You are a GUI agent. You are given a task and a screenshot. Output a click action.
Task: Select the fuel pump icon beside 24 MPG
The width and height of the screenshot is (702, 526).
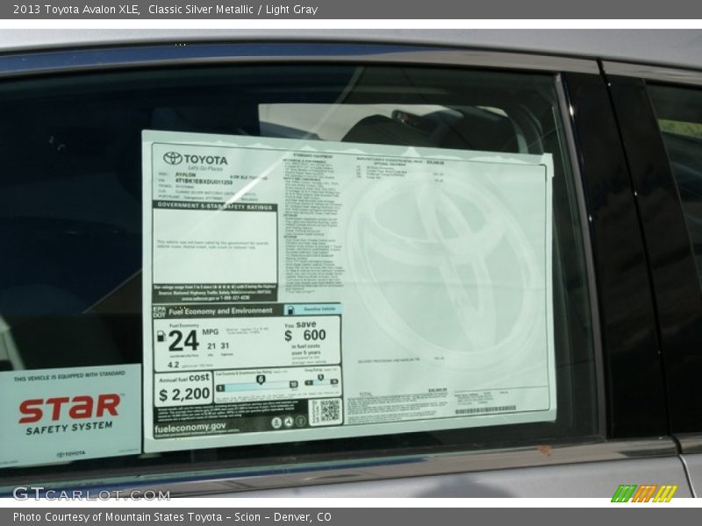click(161, 336)
